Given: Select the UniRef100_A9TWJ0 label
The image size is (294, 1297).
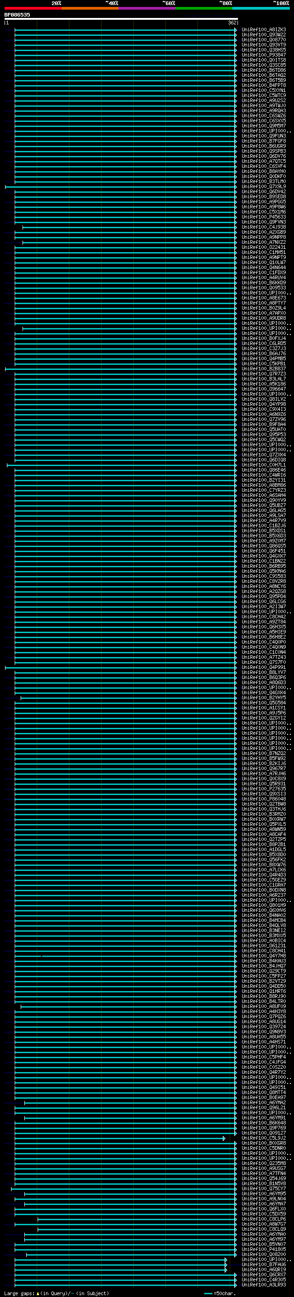Looking at the screenshot, I should pos(264,106).
